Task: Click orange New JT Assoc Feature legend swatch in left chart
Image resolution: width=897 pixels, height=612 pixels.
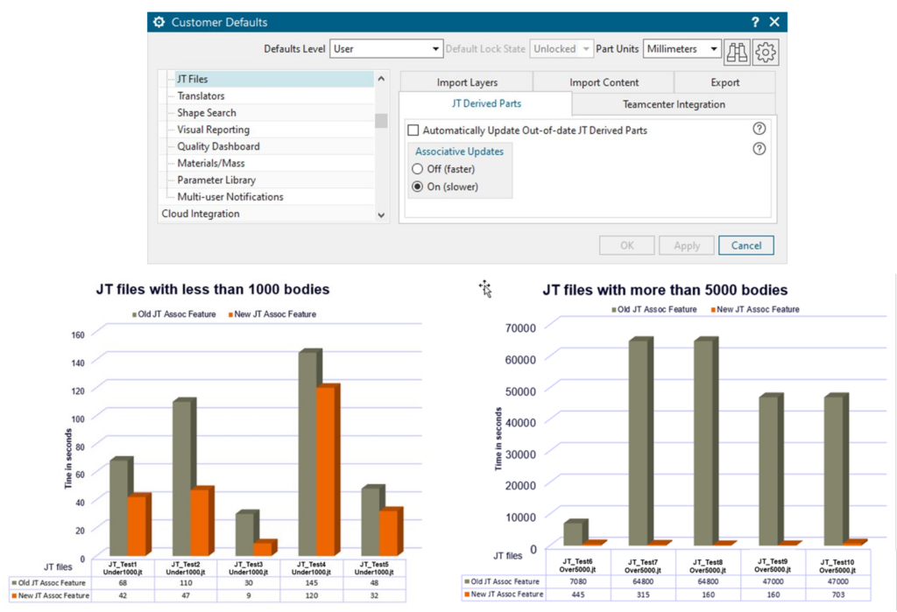Action: 231,314
